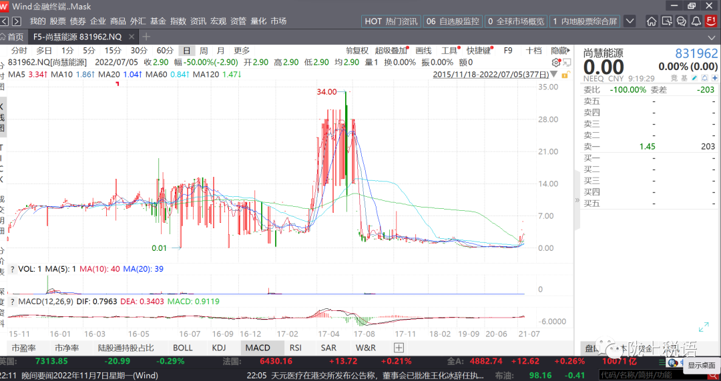Toggle the orange date-range lock icon
This screenshot has width=721, height=381.
[565, 75]
